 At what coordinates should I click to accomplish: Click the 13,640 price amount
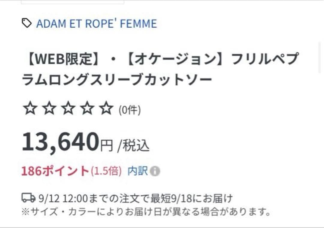pyautogui.click(x=60, y=142)
